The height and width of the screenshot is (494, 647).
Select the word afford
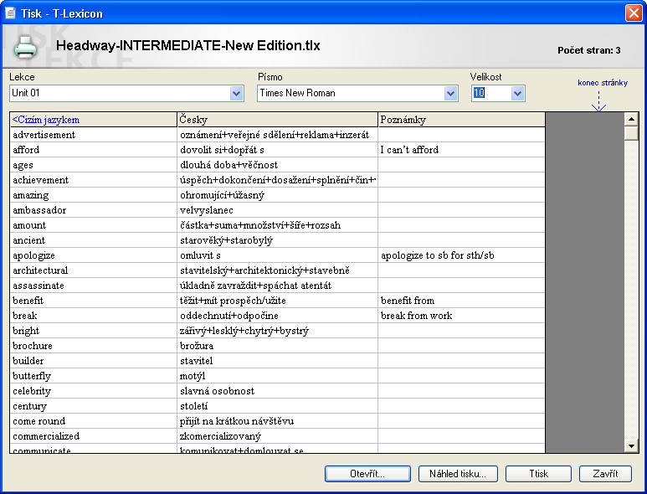pyautogui.click(x=26, y=150)
